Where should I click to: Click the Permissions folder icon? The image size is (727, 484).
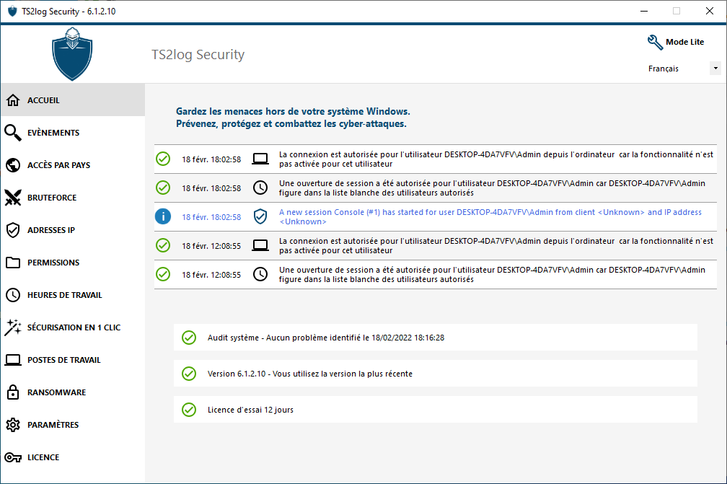point(13,263)
